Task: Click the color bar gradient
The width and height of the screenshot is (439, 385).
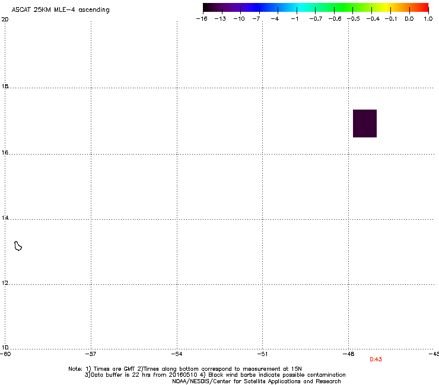Action: pyautogui.click(x=316, y=8)
